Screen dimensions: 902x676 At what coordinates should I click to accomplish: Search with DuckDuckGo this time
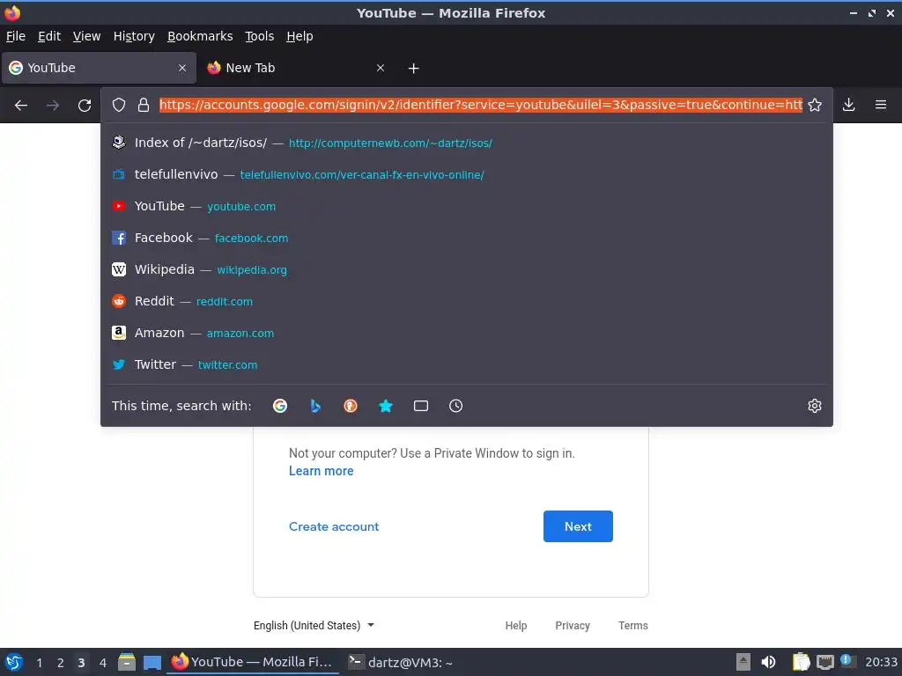click(x=351, y=406)
